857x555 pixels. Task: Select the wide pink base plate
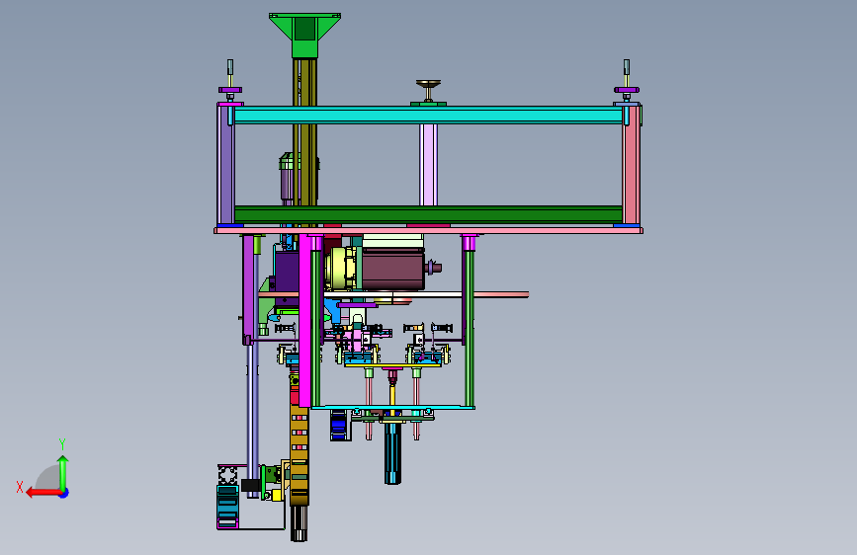click(429, 230)
